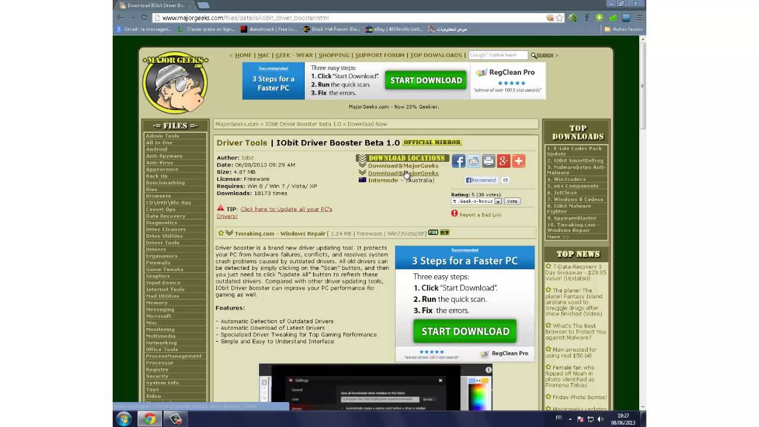
Task: Share on Google Plus via red icon
Action: pos(503,161)
